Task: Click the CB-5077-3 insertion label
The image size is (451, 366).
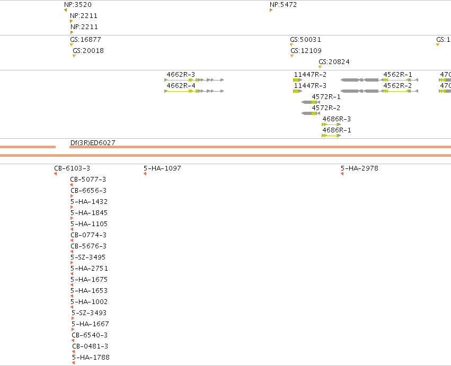Action: (88, 180)
